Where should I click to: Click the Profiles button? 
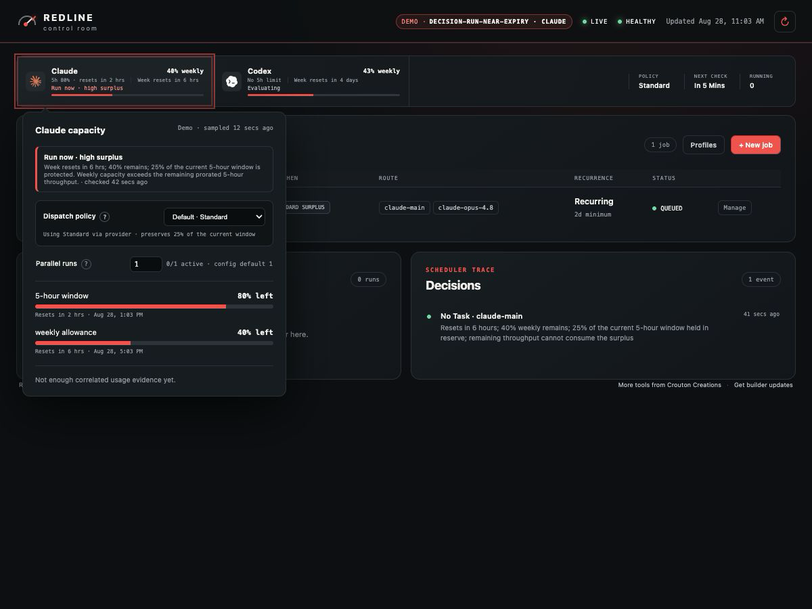click(704, 145)
